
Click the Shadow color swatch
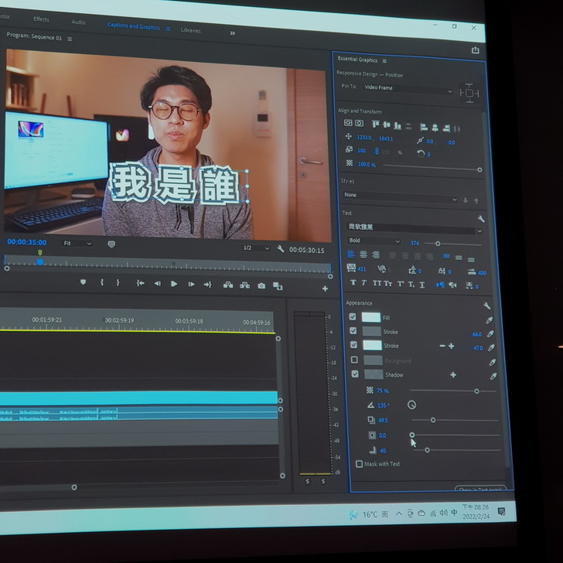click(374, 374)
